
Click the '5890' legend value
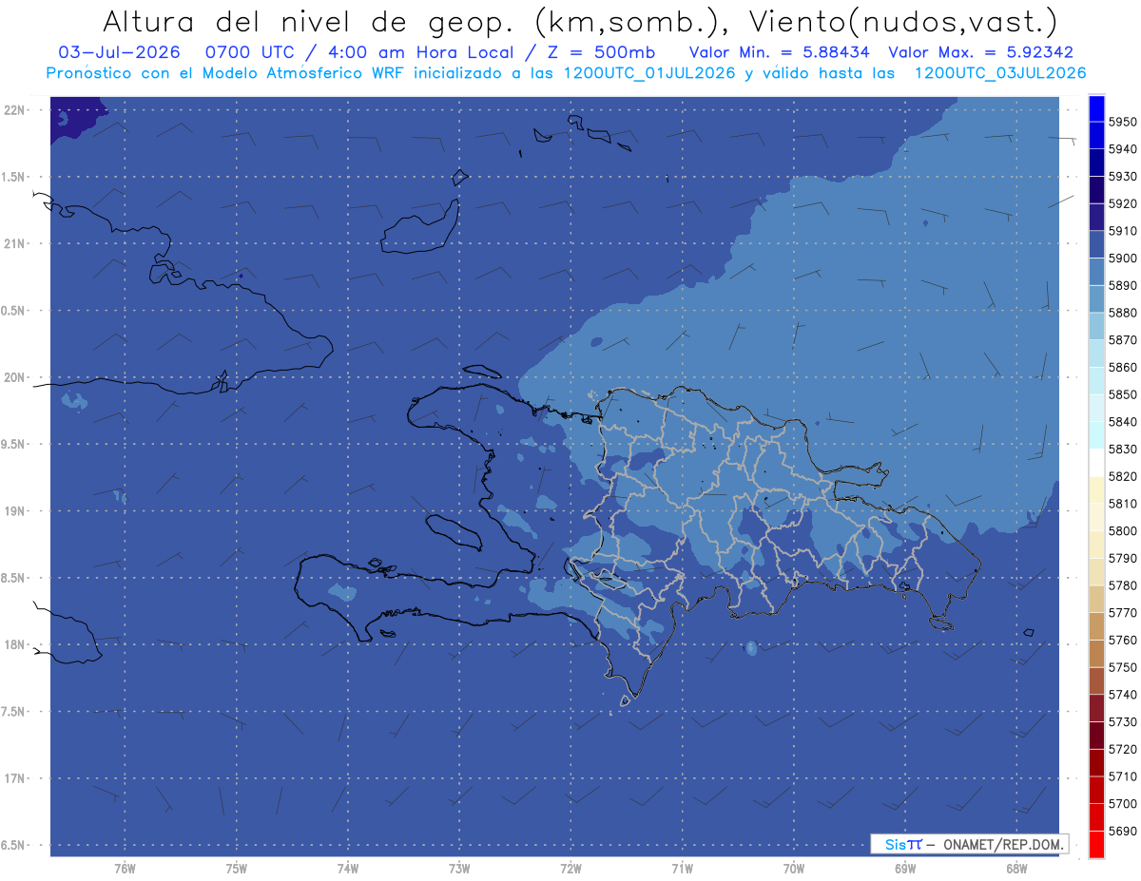[x=1123, y=285]
